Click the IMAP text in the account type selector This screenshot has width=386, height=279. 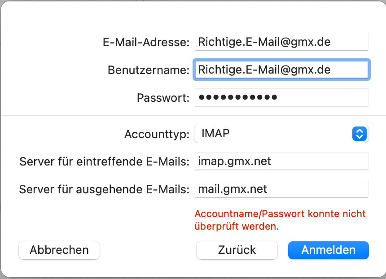point(215,134)
